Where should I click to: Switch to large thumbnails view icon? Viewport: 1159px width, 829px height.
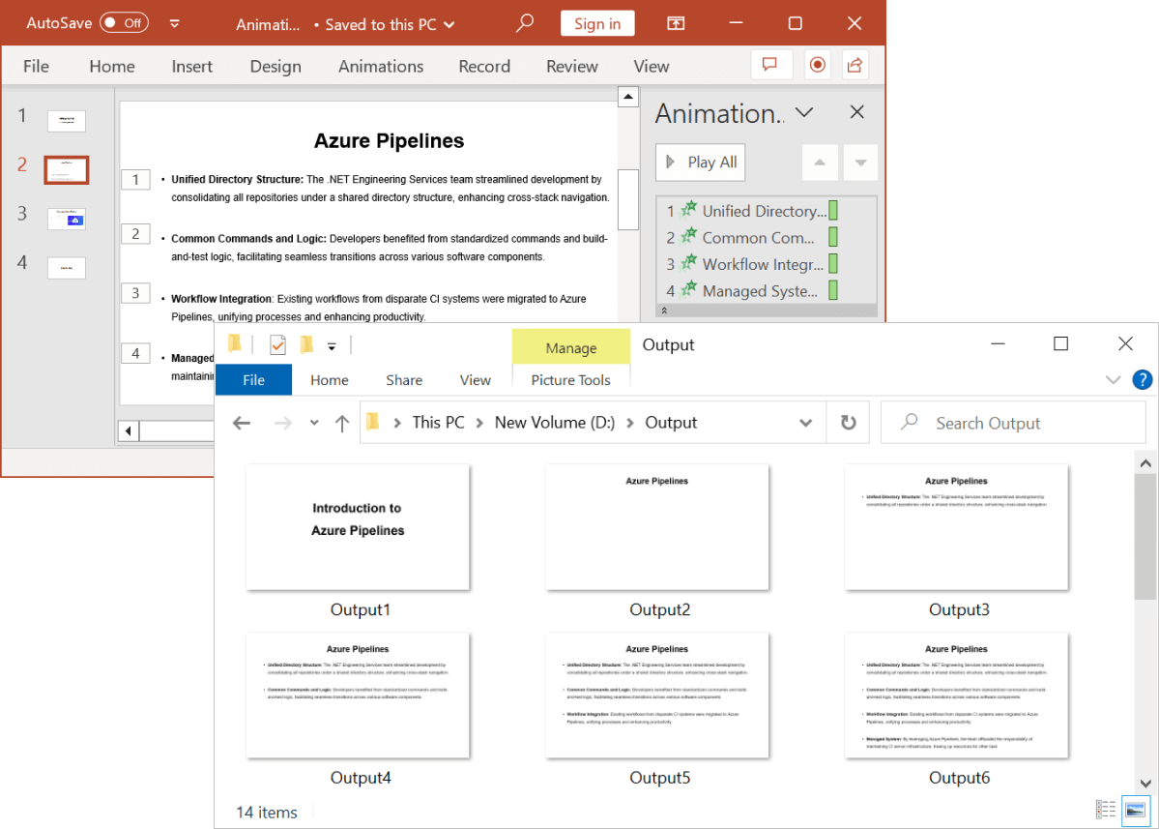[1136, 810]
